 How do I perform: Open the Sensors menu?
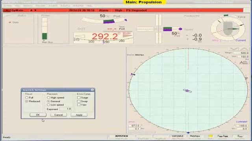click(x=28, y=5)
